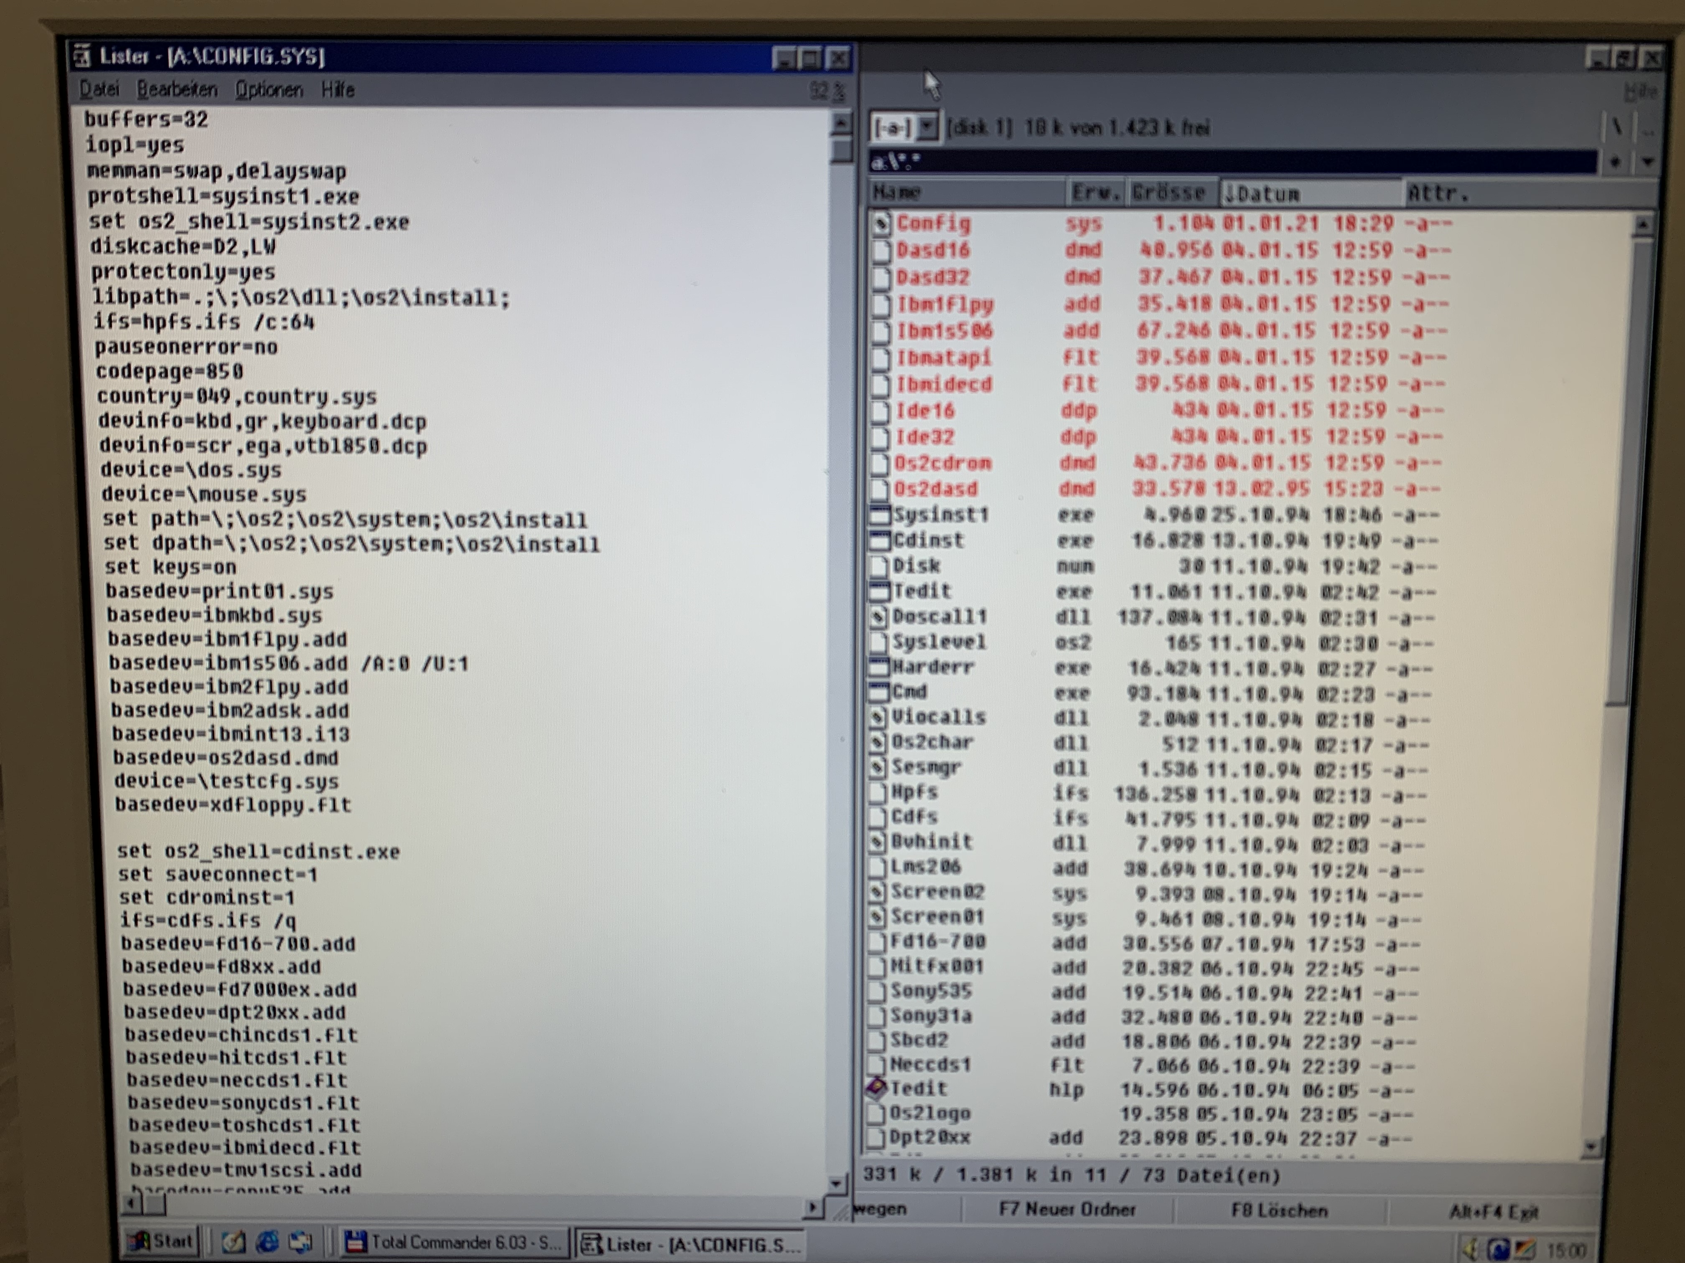Open the Datei menu in Lister
1685x1263 pixels.
(100, 90)
